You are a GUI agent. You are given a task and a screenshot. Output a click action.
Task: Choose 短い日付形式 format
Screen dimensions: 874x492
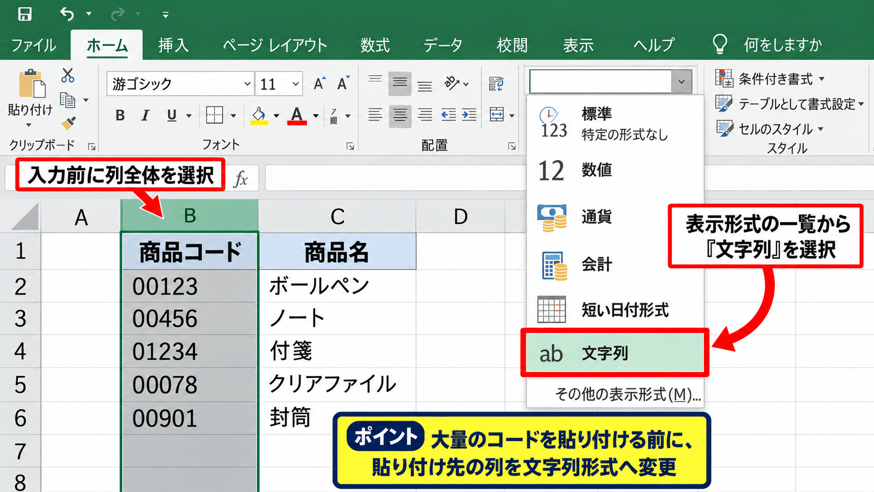pyautogui.click(x=615, y=310)
